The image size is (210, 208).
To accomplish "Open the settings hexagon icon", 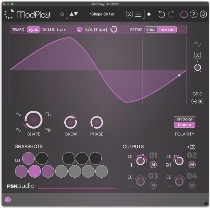I will [203, 14].
